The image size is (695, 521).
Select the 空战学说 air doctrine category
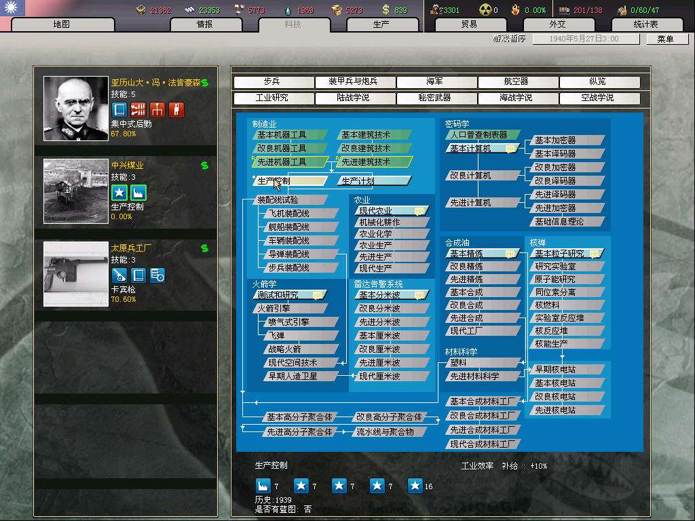[599, 98]
